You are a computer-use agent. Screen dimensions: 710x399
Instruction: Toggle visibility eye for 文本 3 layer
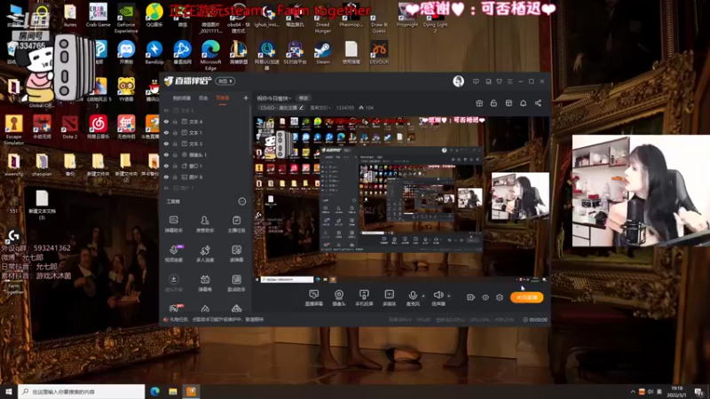(x=166, y=144)
